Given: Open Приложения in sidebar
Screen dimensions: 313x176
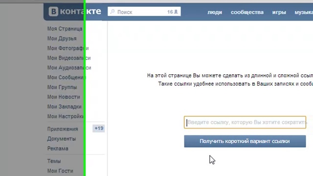Looking at the screenshot, I should coord(63,129).
